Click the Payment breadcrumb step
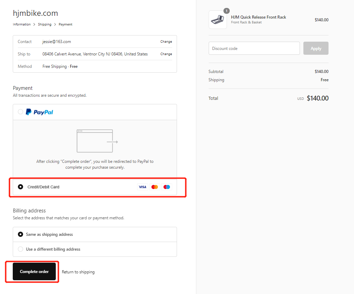 click(x=65, y=24)
